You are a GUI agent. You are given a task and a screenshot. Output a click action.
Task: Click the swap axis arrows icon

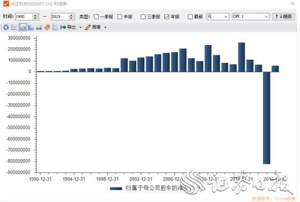39,27
